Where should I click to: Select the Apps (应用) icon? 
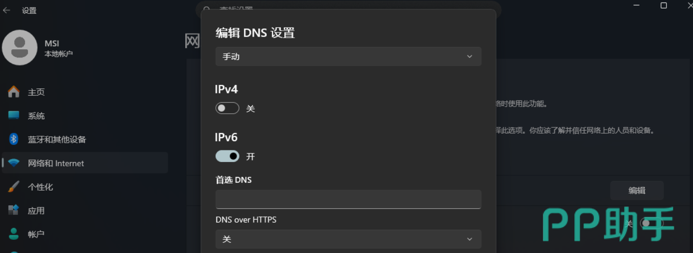[x=14, y=210]
